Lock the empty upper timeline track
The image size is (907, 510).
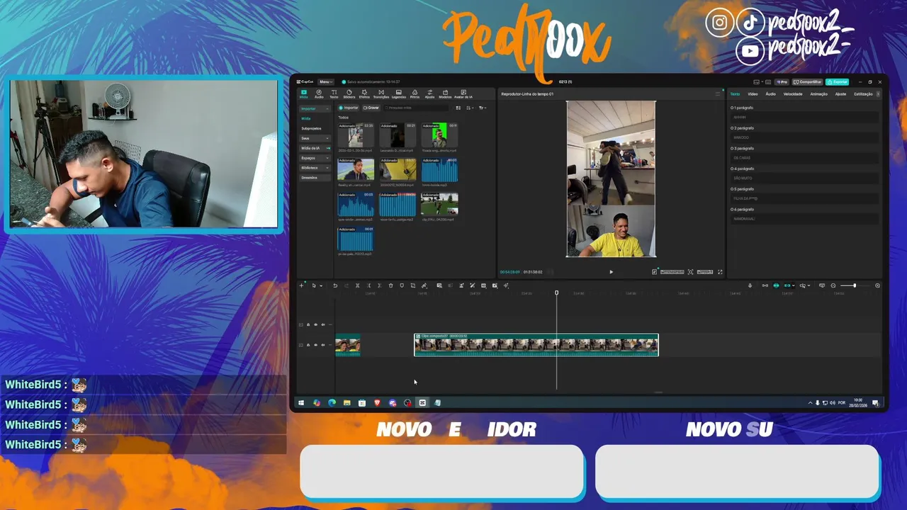point(308,324)
